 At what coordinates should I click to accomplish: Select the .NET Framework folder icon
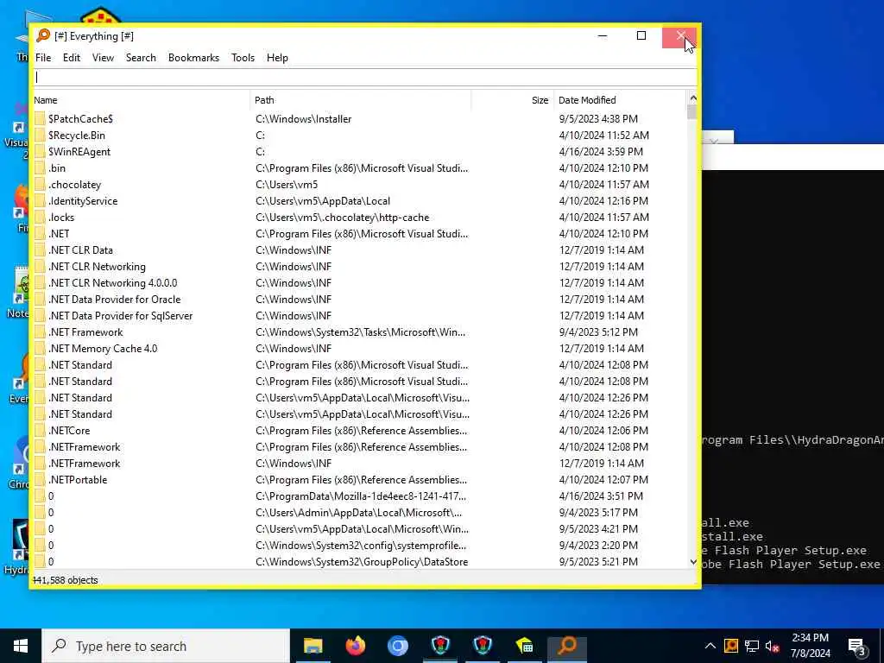coord(40,332)
